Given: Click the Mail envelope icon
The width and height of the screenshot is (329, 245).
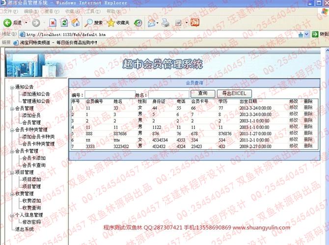Looking at the screenshot, I should 152,23.
